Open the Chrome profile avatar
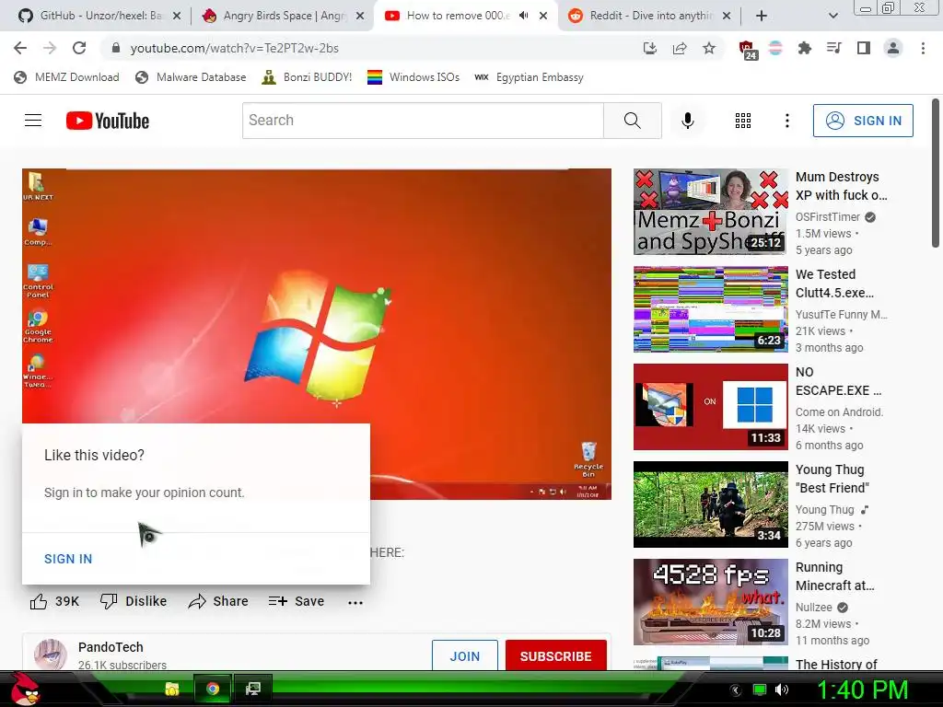This screenshot has height=707, width=943. (893, 48)
